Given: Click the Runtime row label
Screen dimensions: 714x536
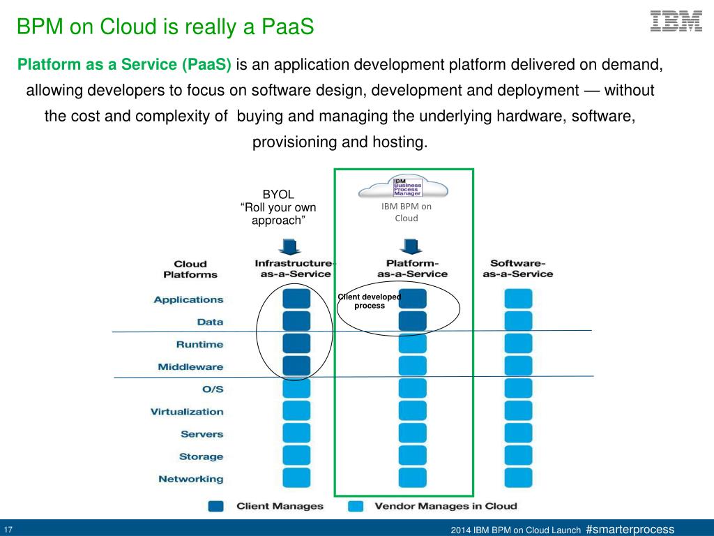Looking at the screenshot, I should pyautogui.click(x=200, y=344).
